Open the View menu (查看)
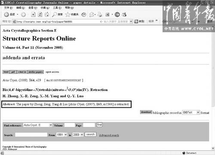The height and width of the screenshot is (155, 215). click(33, 8)
